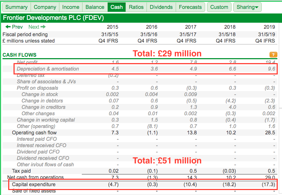Go to later years with Next

click(37, 27)
